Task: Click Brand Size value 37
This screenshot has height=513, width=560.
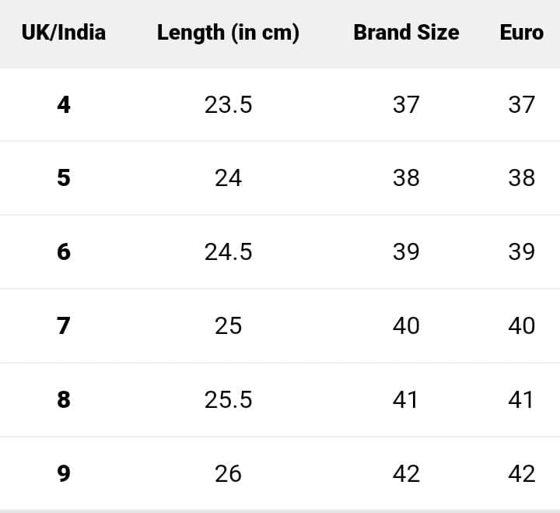Action: tap(406, 104)
